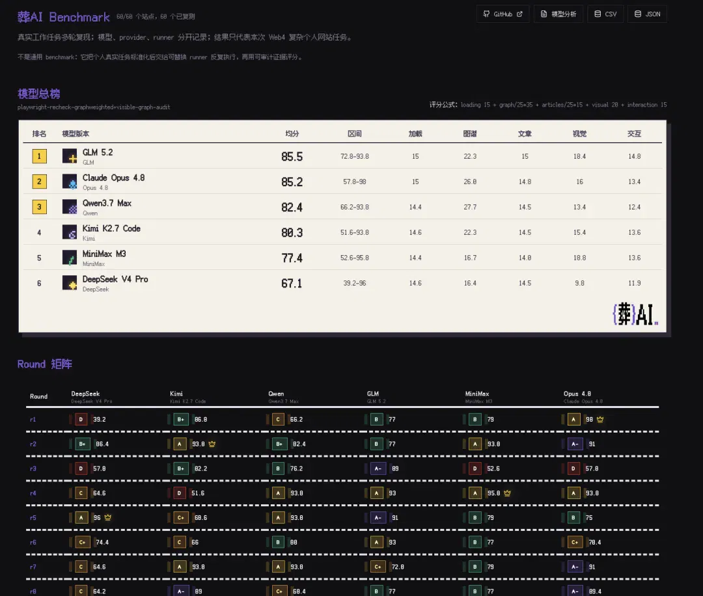Click the crown icon next to Opus 98
This screenshot has height=596, width=703.
click(x=600, y=420)
